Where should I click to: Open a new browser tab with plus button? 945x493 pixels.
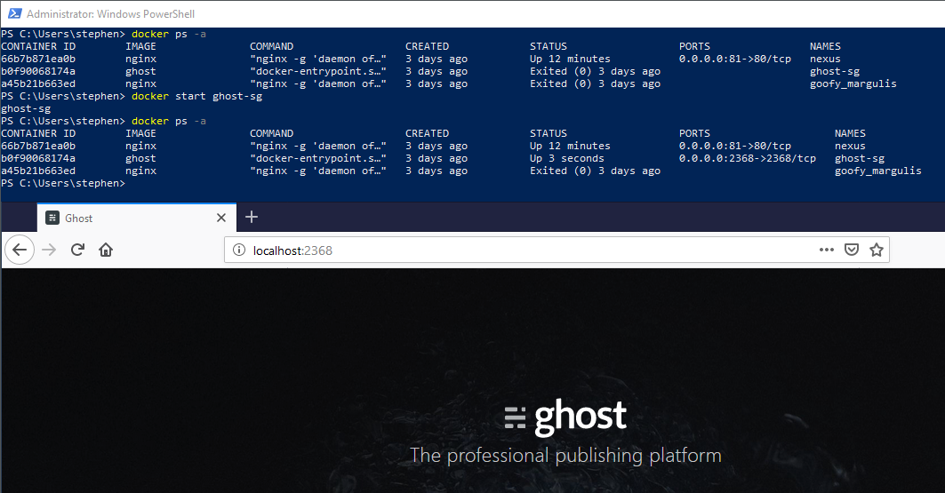coord(252,218)
